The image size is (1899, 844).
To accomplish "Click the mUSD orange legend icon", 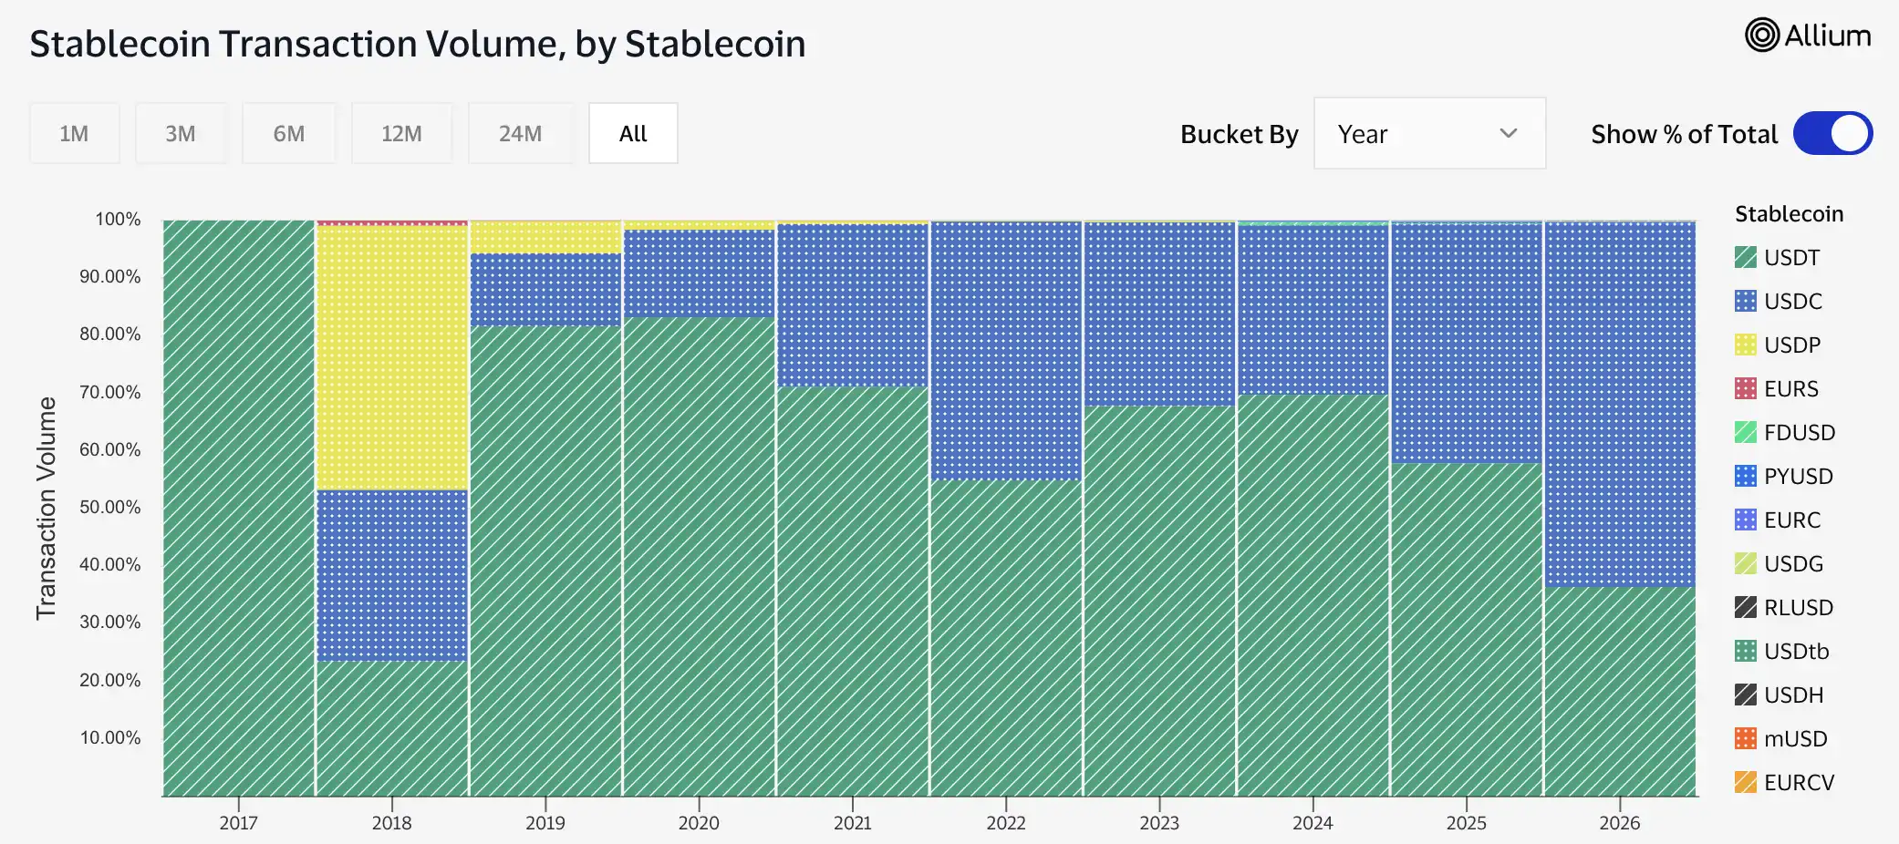I will point(1745,738).
